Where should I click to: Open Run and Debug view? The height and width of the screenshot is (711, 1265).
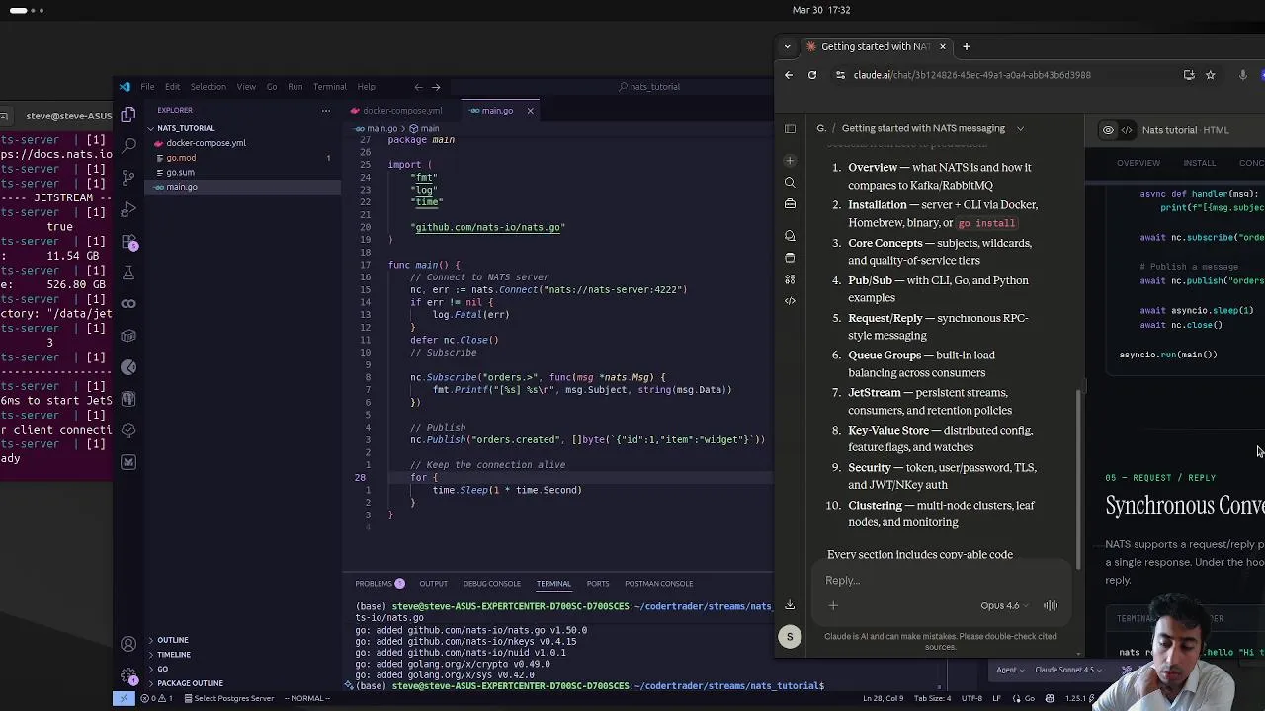(128, 209)
